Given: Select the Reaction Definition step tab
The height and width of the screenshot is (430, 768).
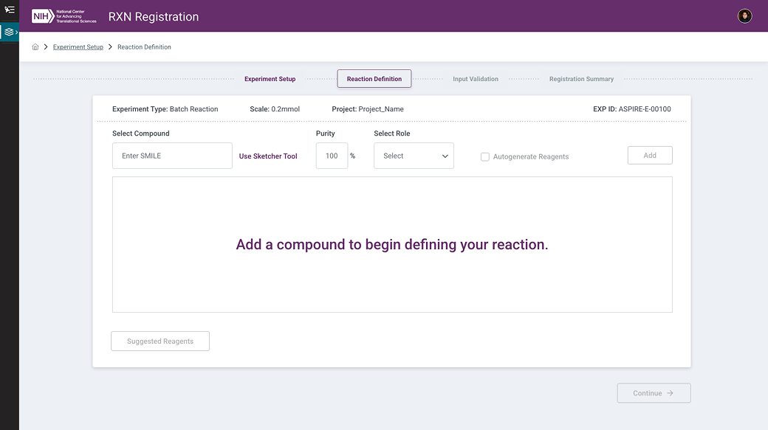Looking at the screenshot, I should coord(374,79).
